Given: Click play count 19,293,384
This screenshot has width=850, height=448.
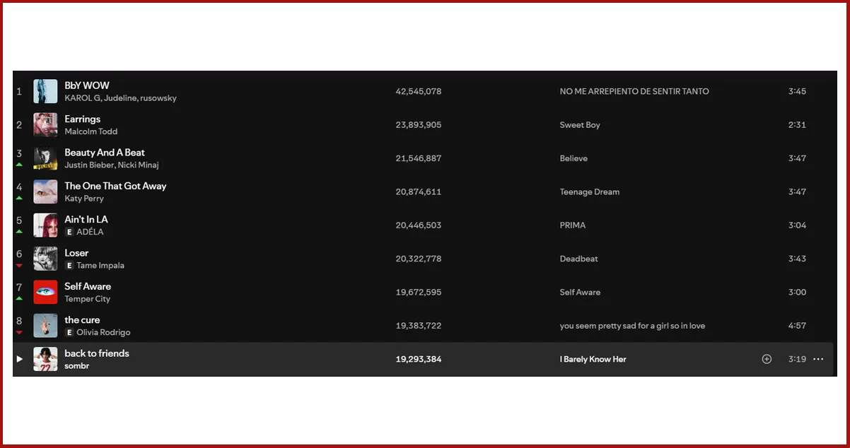Looking at the screenshot, I should click(x=419, y=359).
